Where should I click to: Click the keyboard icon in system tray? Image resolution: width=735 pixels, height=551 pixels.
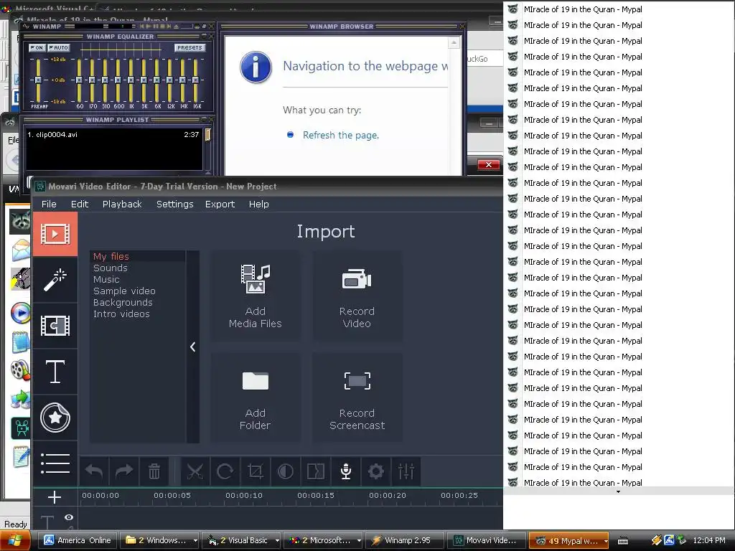click(x=623, y=541)
